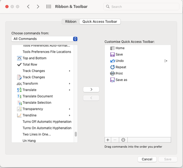
Task: Expand the Transparency submenu arrow
Action: click(x=70, y=109)
